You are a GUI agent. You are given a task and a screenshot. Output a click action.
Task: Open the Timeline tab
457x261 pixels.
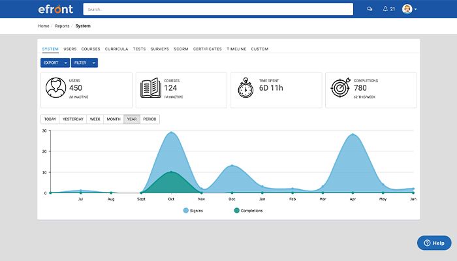236,49
